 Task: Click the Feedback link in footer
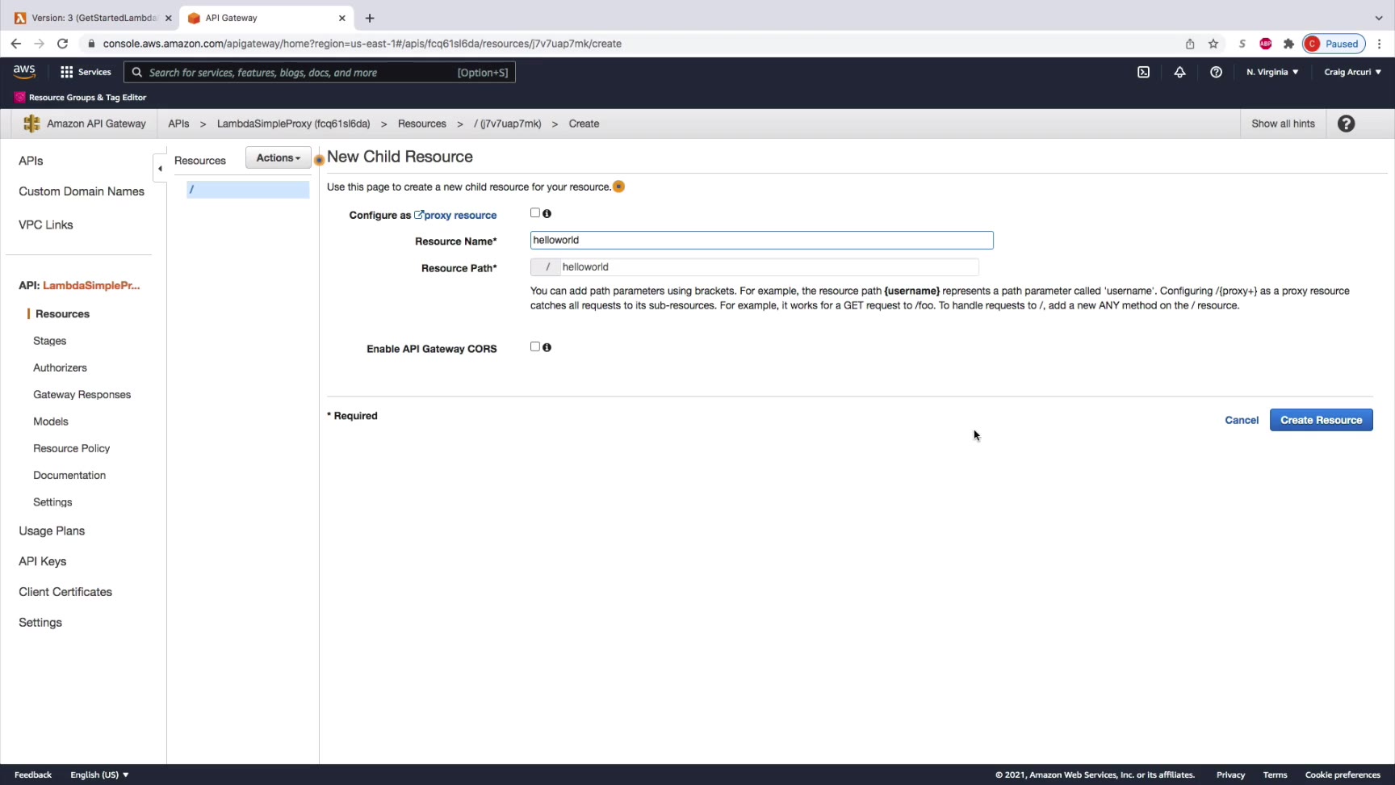pyautogui.click(x=33, y=775)
